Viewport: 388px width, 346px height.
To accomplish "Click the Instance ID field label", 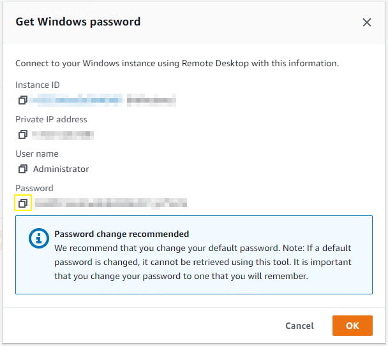I will click(38, 85).
